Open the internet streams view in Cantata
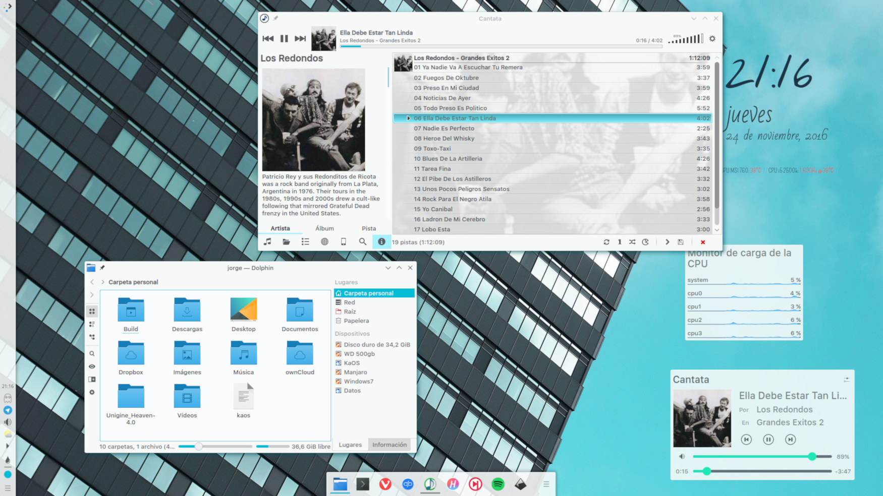883x496 pixels. (324, 242)
